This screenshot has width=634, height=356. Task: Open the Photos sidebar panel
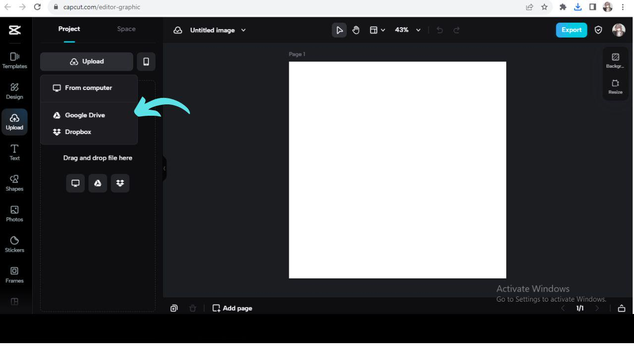point(14,214)
